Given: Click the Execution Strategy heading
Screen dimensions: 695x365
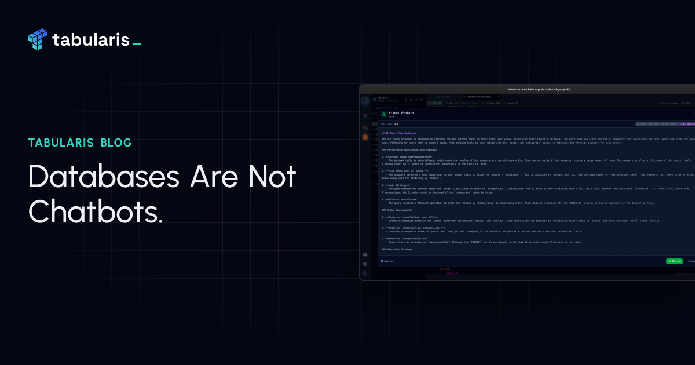Looking at the screenshot, I should click(397, 249).
